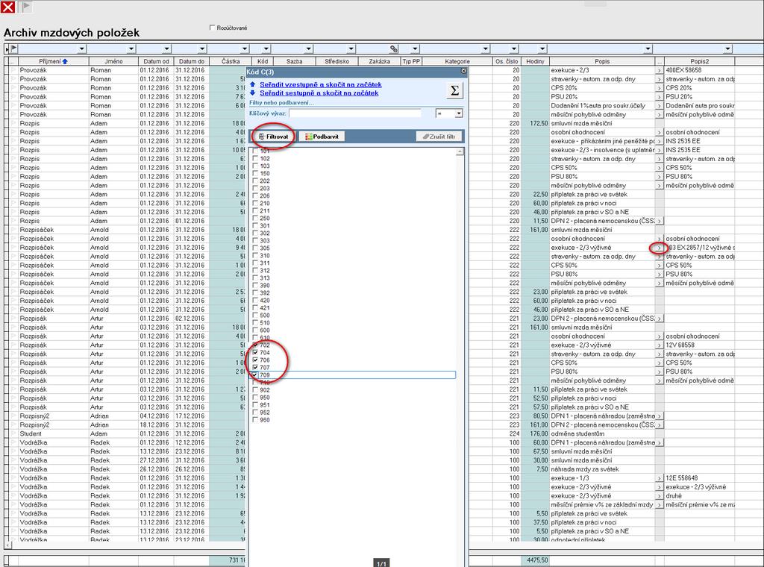The image size is (764, 567).
Task: Click the blue down arrow sort icon
Action: point(252,93)
